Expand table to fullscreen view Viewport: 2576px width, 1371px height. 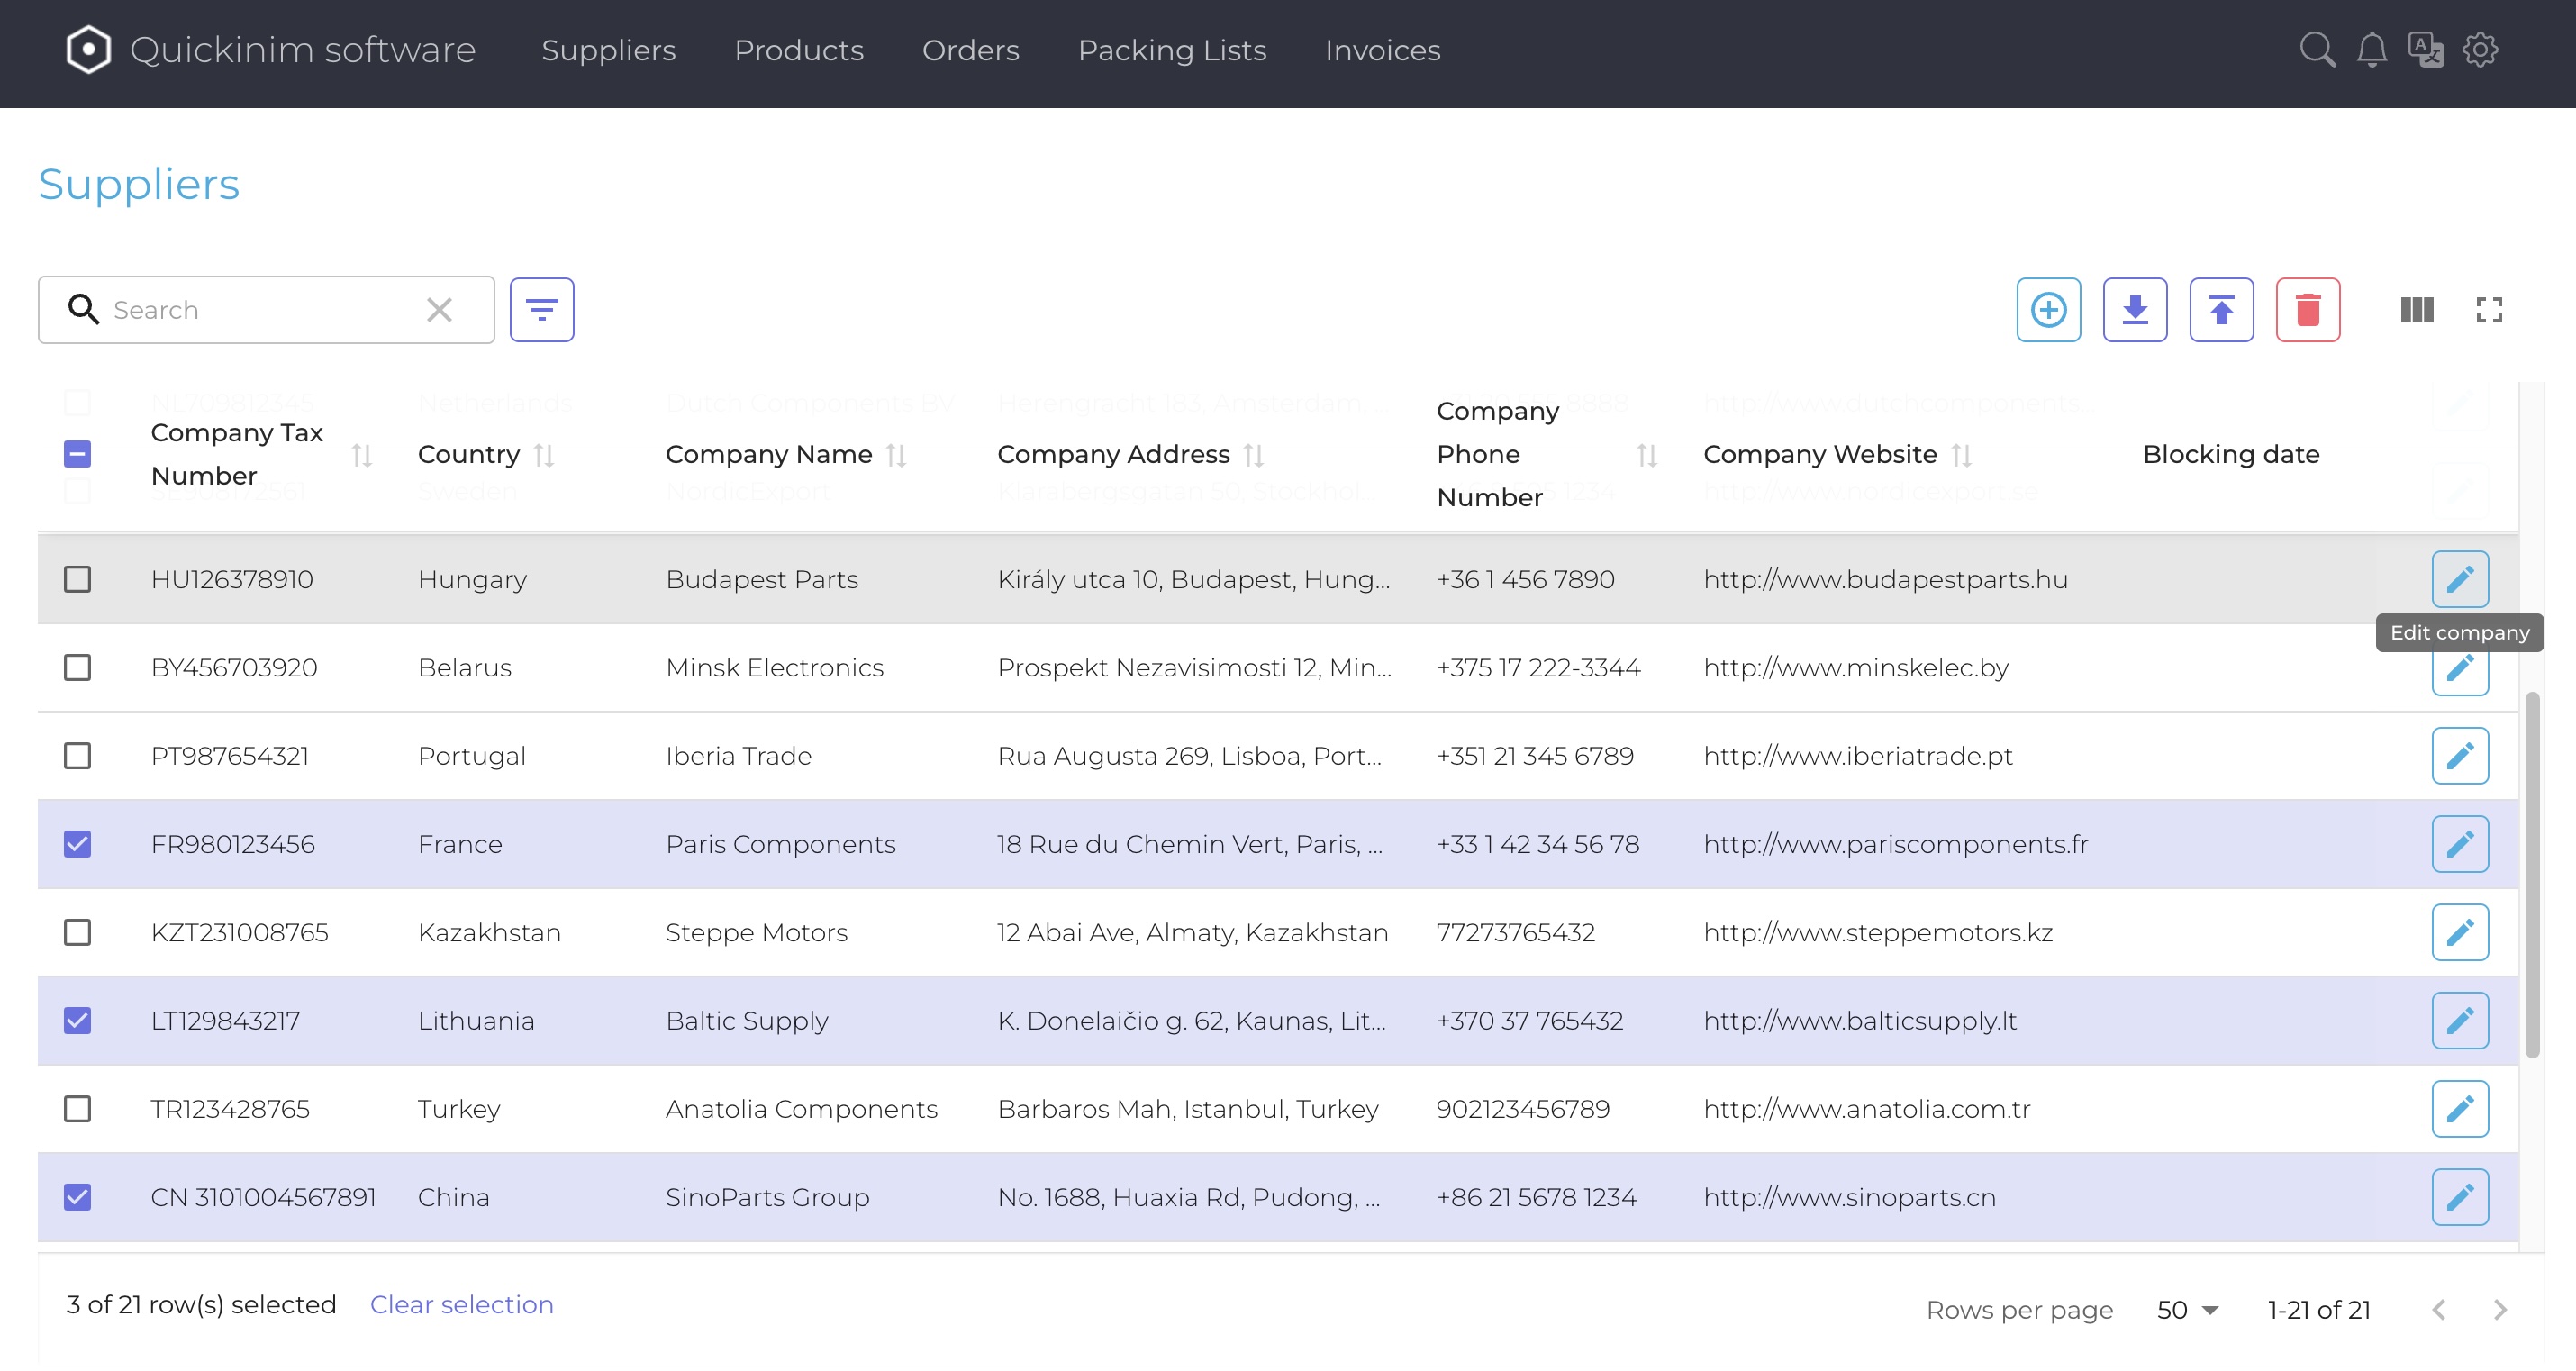click(2489, 310)
